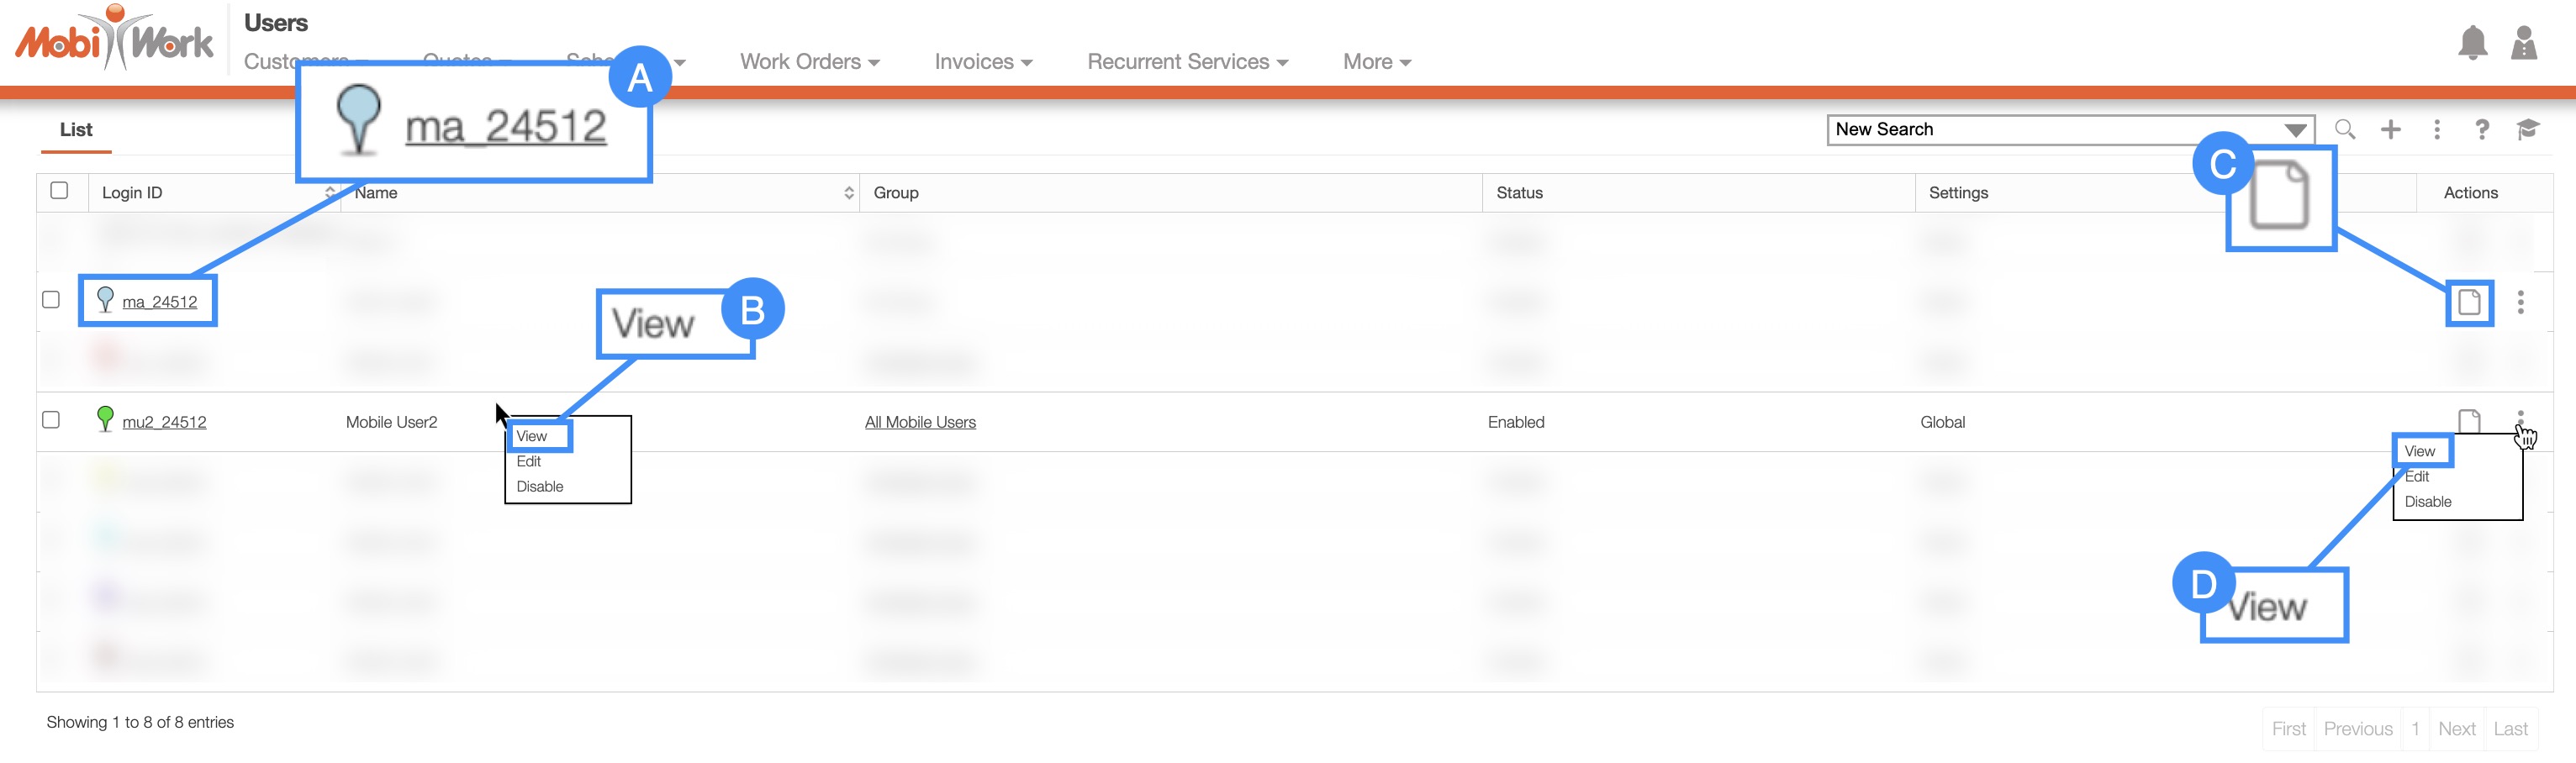Toggle the select-all checkbox in table header
The width and height of the screenshot is (2576, 763).
59,191
